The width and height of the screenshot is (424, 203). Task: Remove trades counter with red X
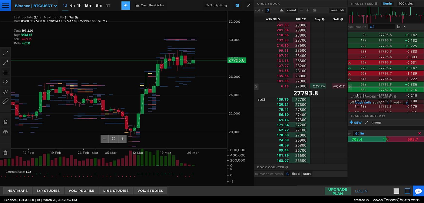419,133
